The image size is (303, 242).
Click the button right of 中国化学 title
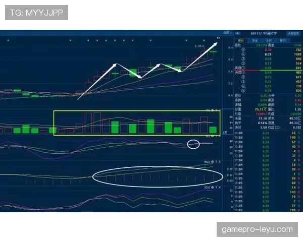click(x=293, y=33)
